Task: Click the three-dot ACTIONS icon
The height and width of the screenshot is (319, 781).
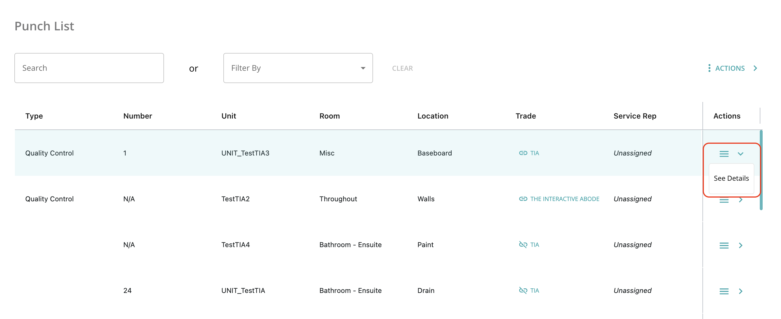Action: (x=709, y=68)
